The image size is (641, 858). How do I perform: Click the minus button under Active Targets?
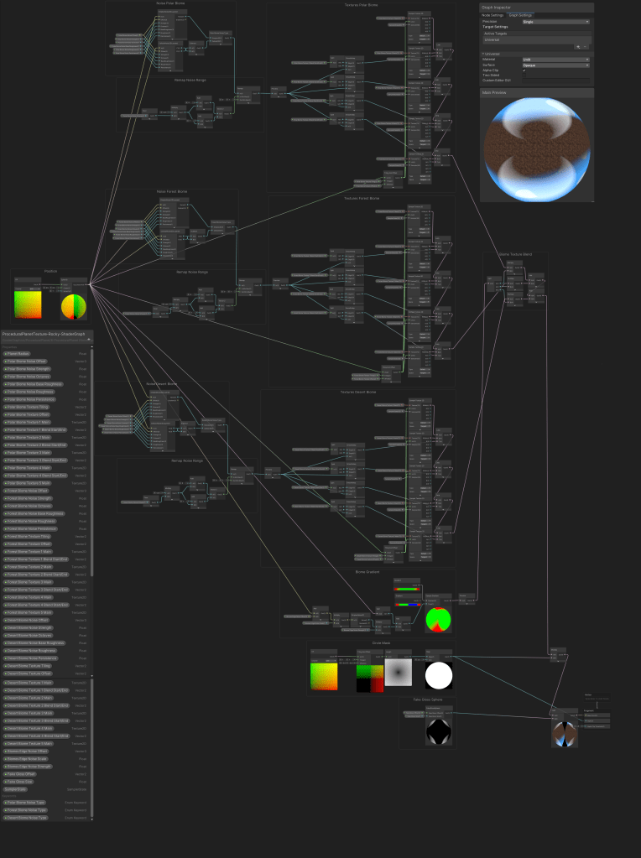coord(586,47)
